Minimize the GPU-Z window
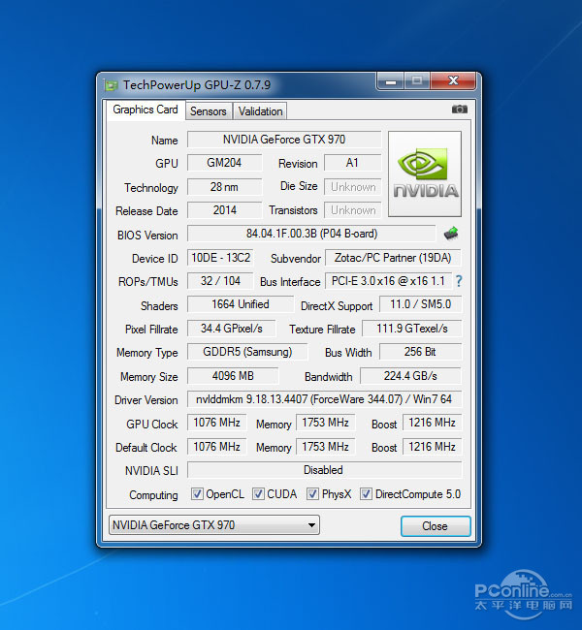The height and width of the screenshot is (630, 582). tap(391, 81)
